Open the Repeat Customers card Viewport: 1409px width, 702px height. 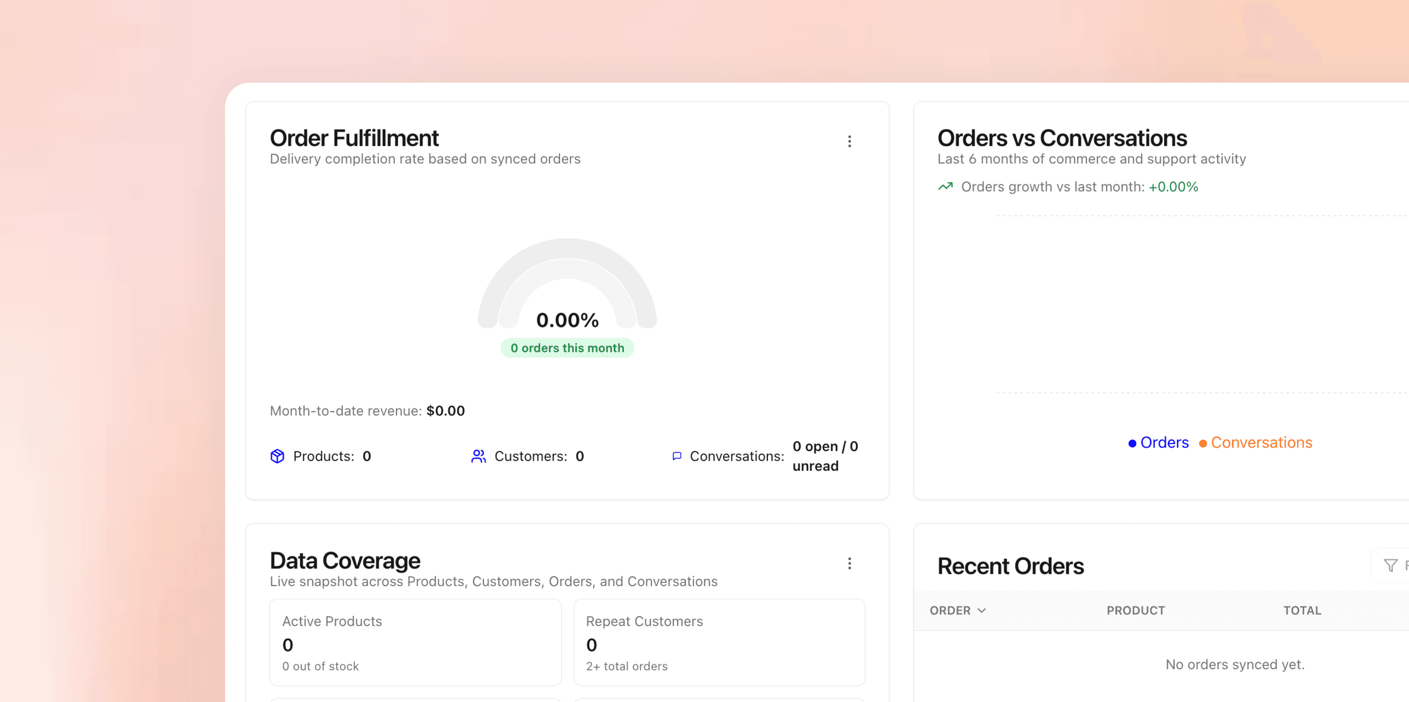click(x=719, y=642)
